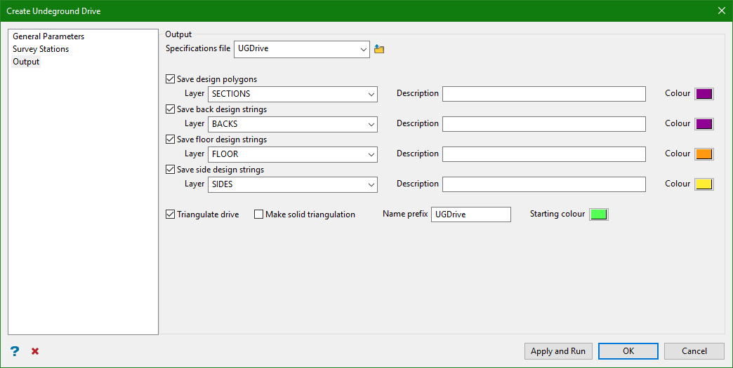This screenshot has height=368, width=733.
Task: Select General Parameters in the left panel
Action: coord(48,36)
